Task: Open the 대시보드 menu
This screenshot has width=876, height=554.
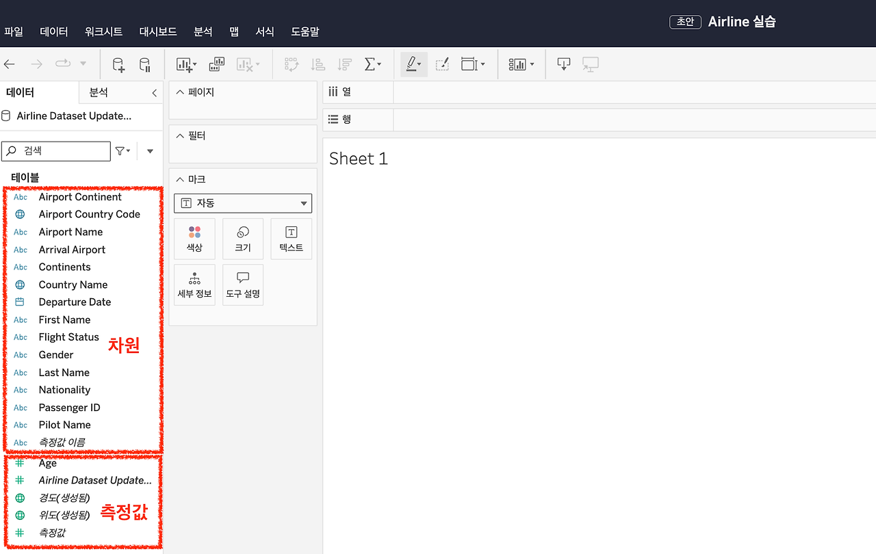Action: pos(158,31)
